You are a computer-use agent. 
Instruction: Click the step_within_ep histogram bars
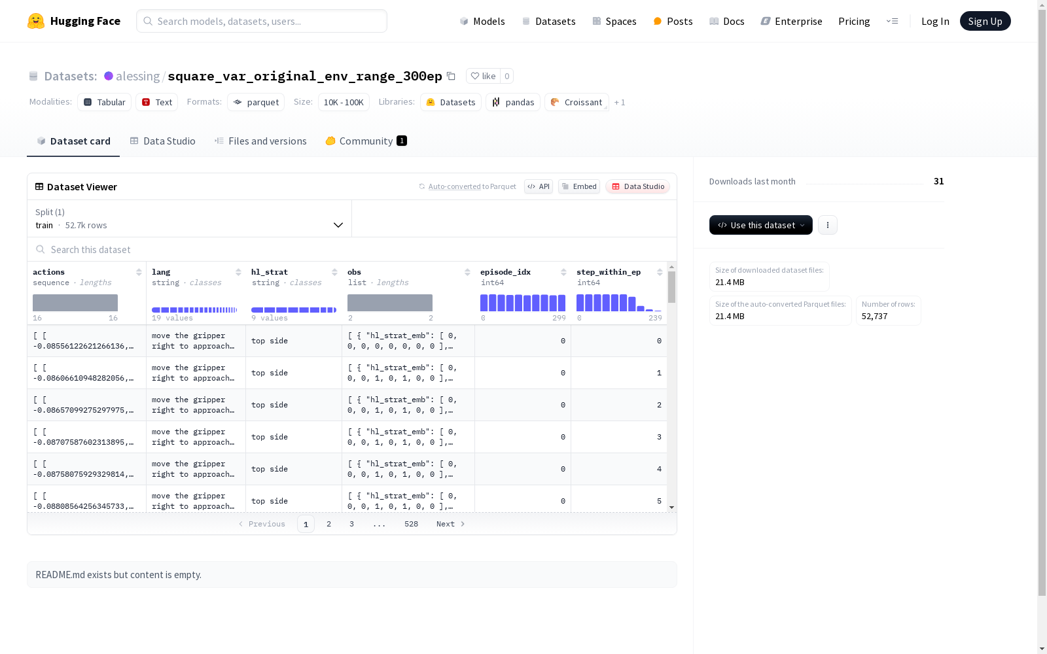point(619,303)
